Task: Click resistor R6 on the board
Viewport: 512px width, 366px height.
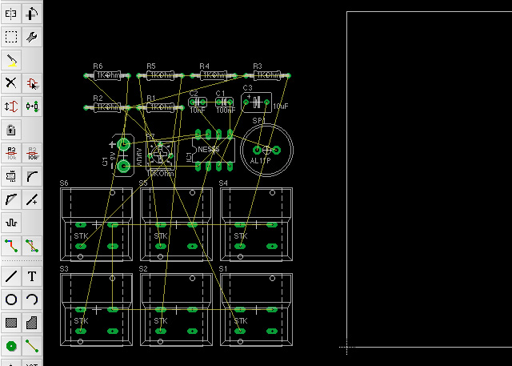Action: (107, 76)
